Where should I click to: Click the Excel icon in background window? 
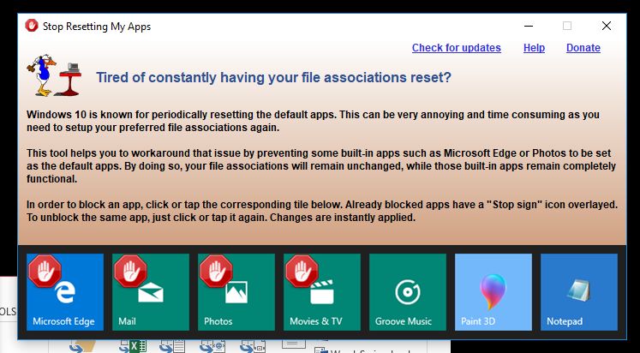point(133,346)
